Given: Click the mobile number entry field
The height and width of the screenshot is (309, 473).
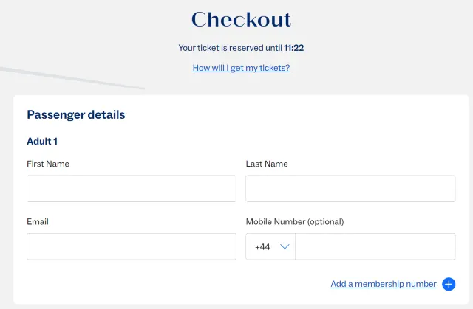Looking at the screenshot, I should click(x=375, y=246).
